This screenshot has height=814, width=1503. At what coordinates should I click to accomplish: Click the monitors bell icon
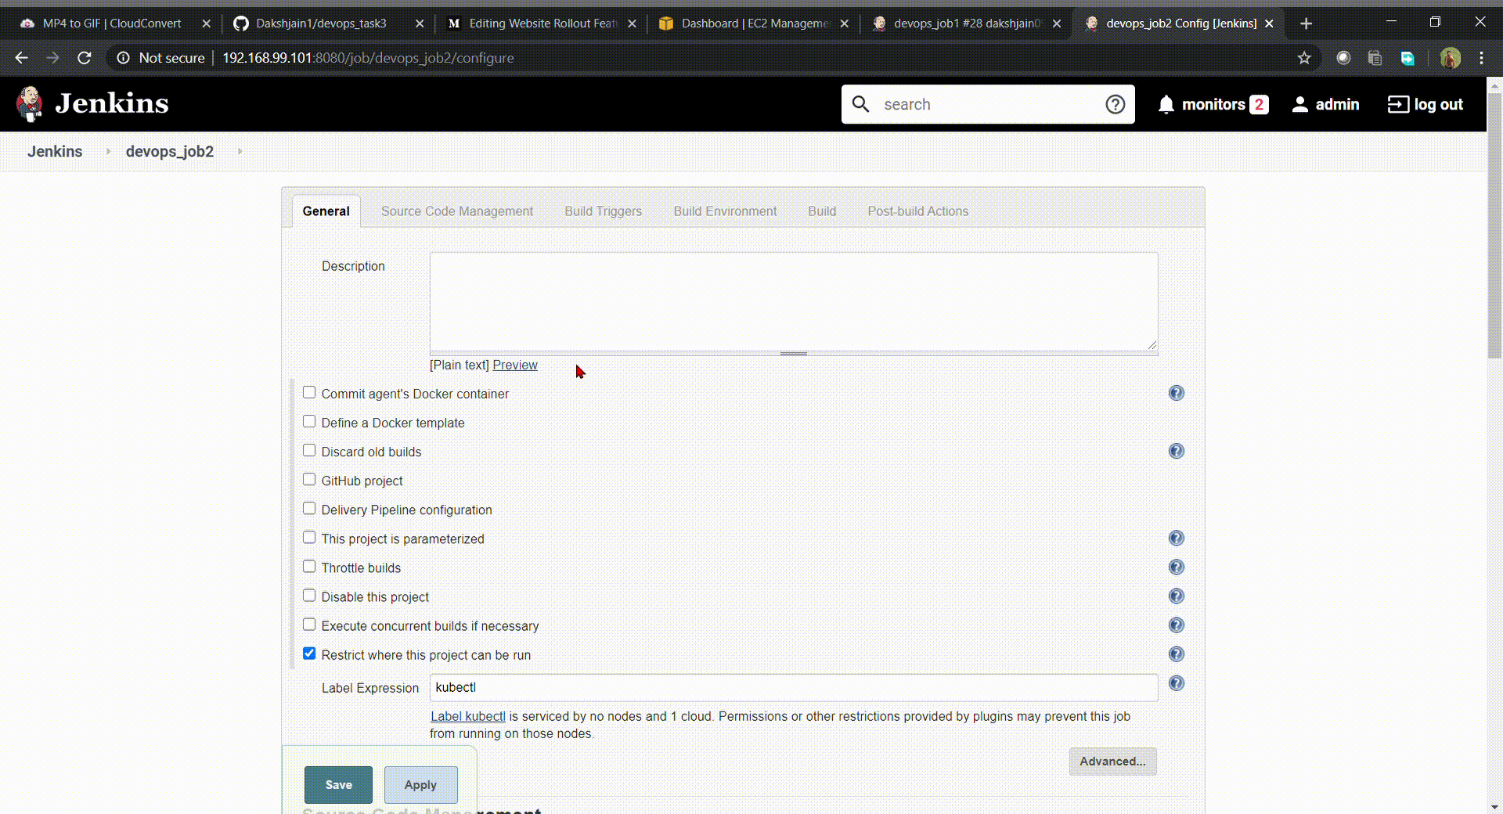1166,104
